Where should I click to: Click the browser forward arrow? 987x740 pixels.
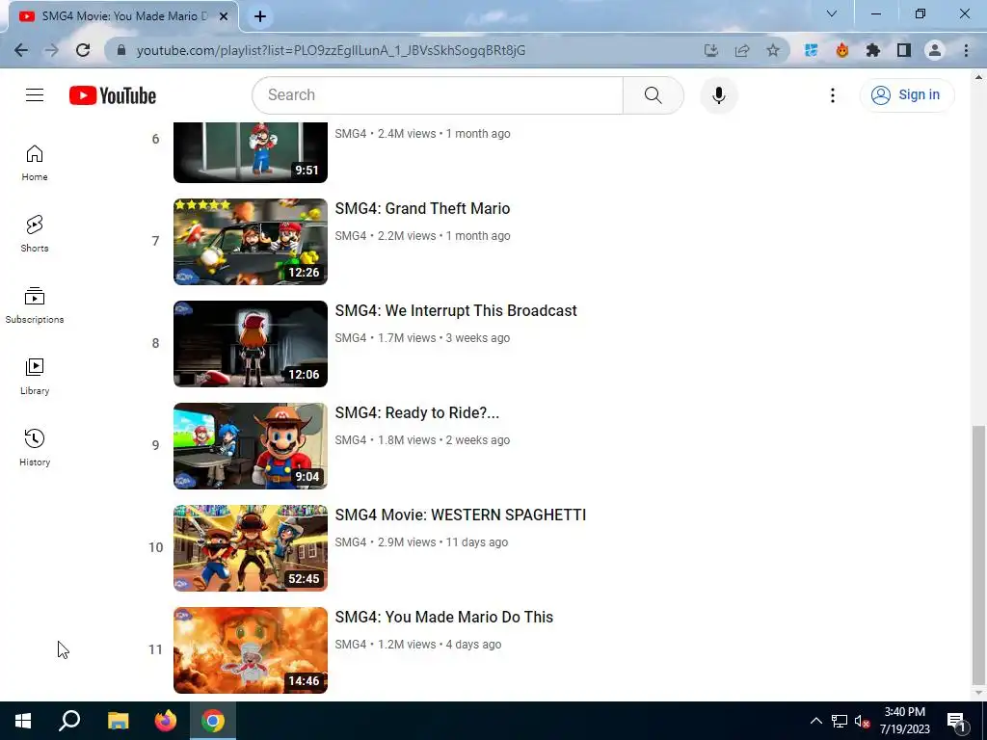52,50
